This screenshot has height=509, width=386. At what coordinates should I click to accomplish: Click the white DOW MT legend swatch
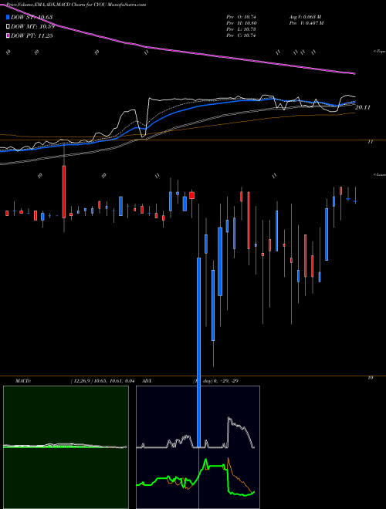point(8,27)
